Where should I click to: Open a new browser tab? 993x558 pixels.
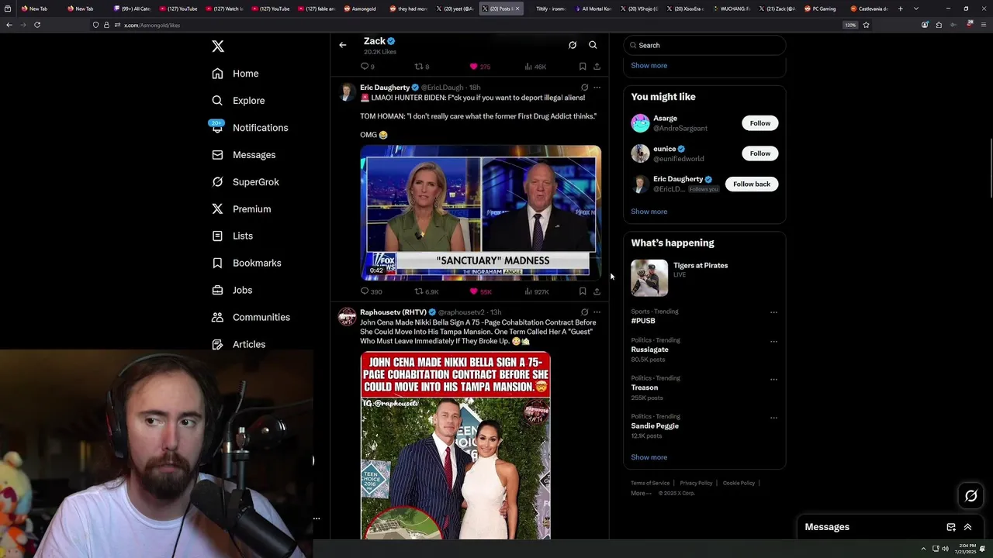[x=900, y=9]
